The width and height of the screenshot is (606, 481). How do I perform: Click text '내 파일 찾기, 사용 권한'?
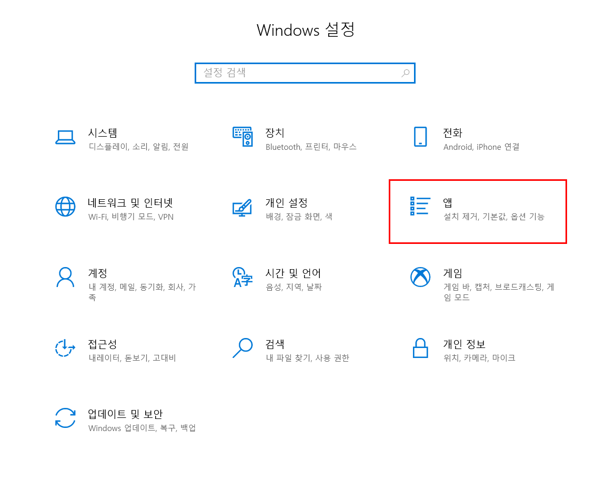[x=307, y=358]
